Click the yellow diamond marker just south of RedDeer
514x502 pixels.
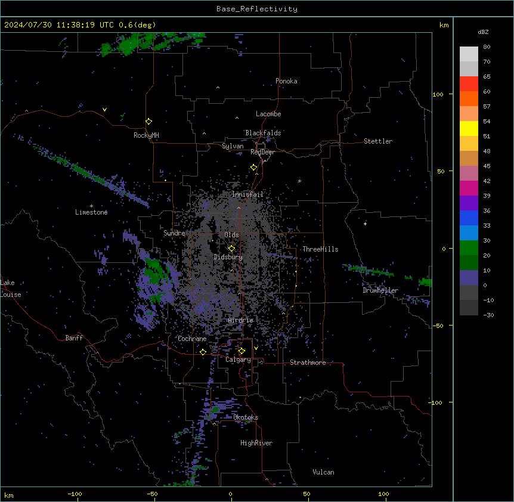point(254,168)
